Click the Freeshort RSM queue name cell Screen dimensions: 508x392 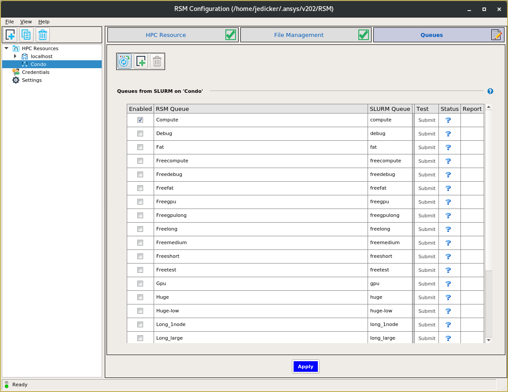pos(261,256)
